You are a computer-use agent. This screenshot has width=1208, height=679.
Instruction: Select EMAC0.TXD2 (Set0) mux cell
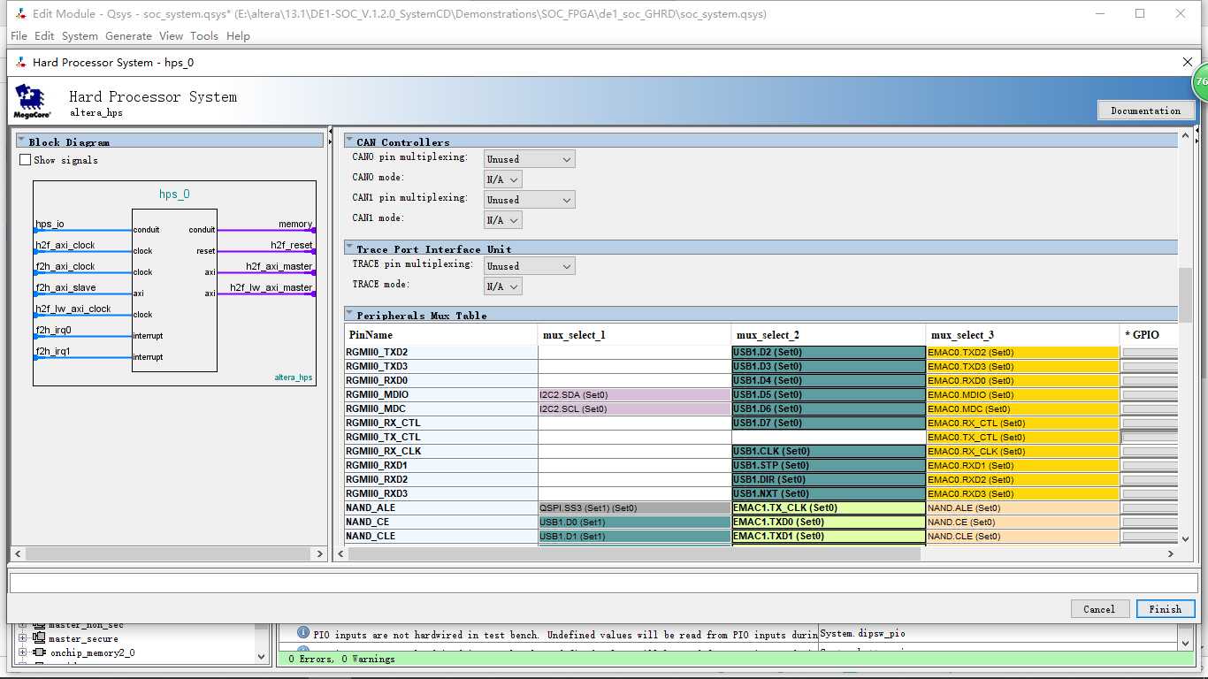(1023, 352)
